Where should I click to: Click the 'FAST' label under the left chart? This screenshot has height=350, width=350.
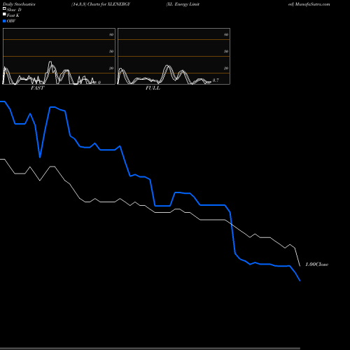tap(37, 88)
